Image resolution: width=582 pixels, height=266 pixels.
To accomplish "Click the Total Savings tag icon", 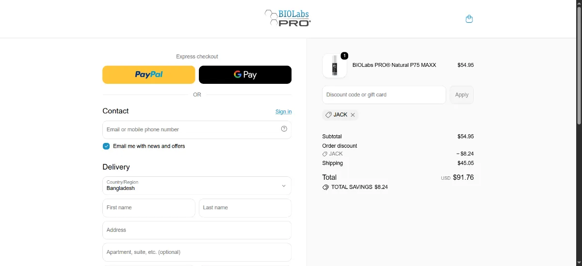I will [325, 187].
